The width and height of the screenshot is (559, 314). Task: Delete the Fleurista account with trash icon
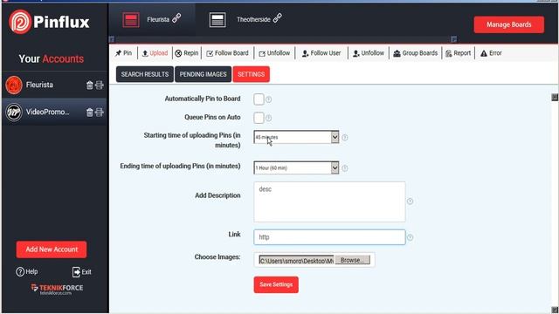[89, 85]
